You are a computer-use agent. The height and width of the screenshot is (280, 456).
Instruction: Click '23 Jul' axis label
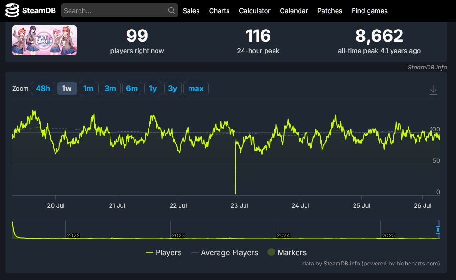pos(239,206)
